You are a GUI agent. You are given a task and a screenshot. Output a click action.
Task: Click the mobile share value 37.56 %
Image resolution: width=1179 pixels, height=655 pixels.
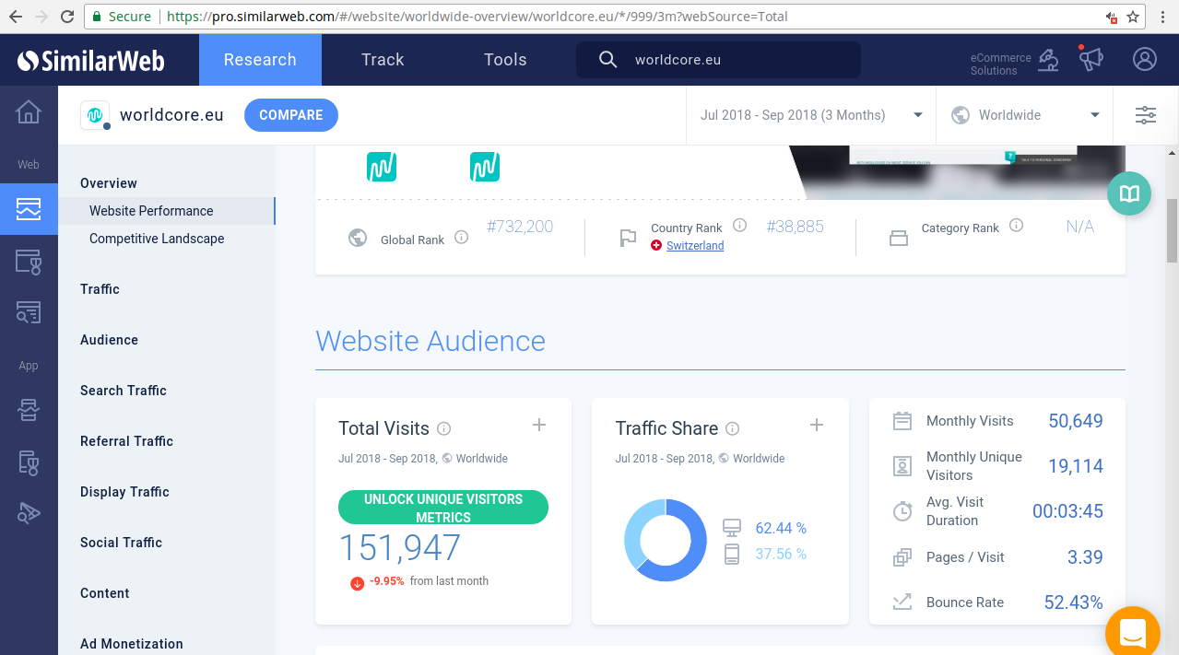(x=781, y=554)
